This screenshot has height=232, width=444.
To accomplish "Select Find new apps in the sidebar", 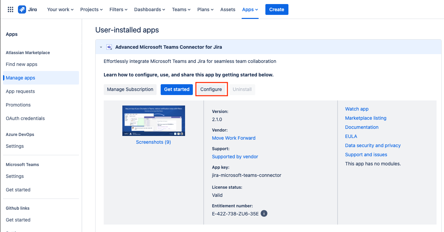I will [22, 64].
